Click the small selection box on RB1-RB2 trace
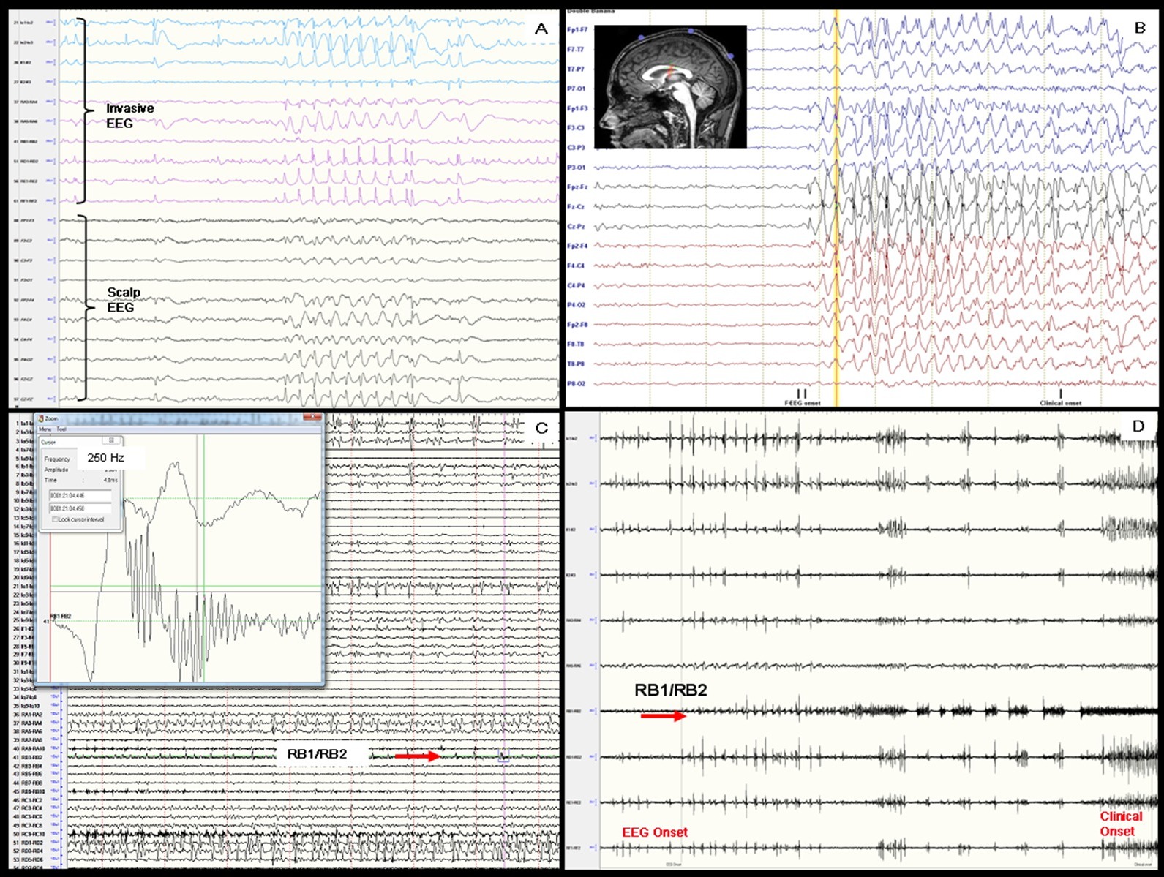 click(x=503, y=756)
